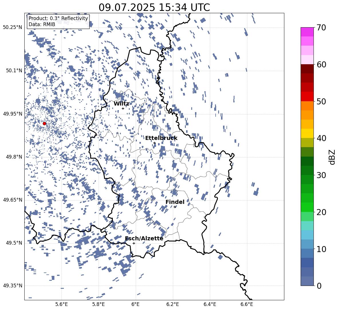This screenshot has width=339, height=310.
Task: Click the 5.6°E longitude label
Action: (x=62, y=305)
